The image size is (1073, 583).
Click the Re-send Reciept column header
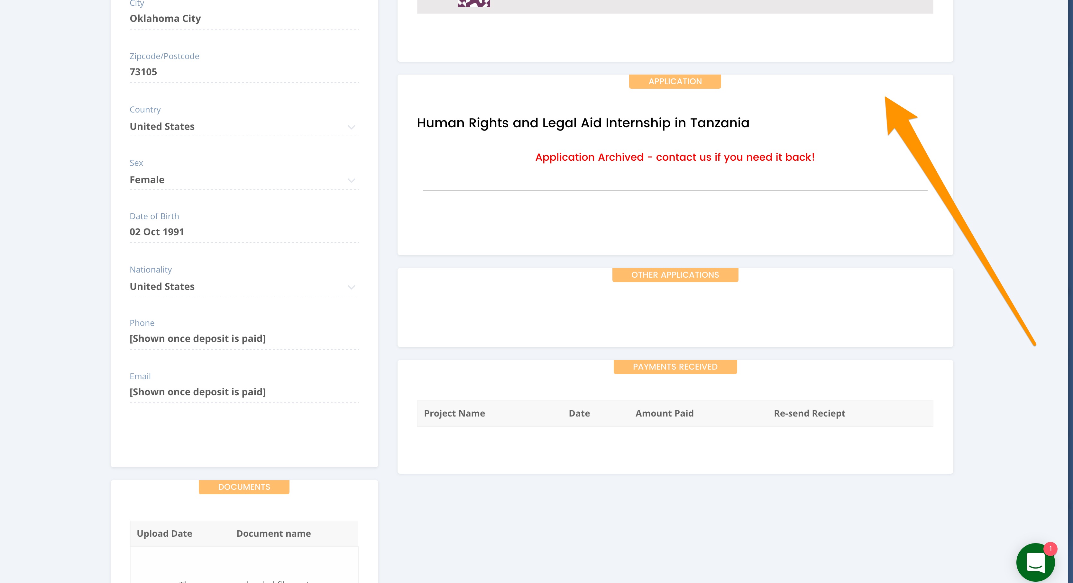pos(809,413)
